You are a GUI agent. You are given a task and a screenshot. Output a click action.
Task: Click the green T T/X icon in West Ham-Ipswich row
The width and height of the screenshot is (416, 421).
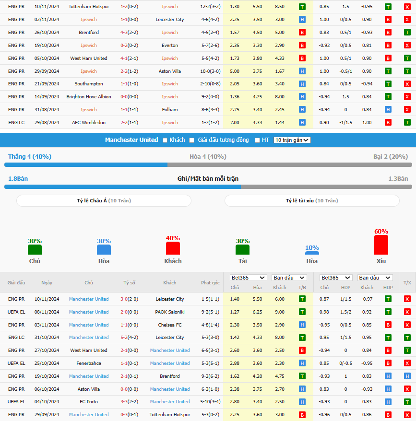pyautogui.click(x=407, y=58)
